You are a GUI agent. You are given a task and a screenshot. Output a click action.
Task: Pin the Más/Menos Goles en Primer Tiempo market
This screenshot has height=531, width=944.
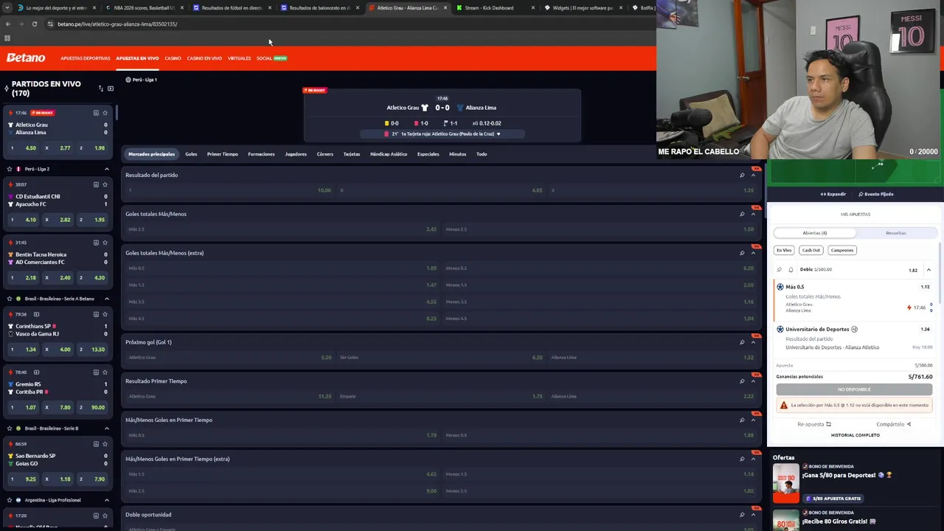coord(742,420)
